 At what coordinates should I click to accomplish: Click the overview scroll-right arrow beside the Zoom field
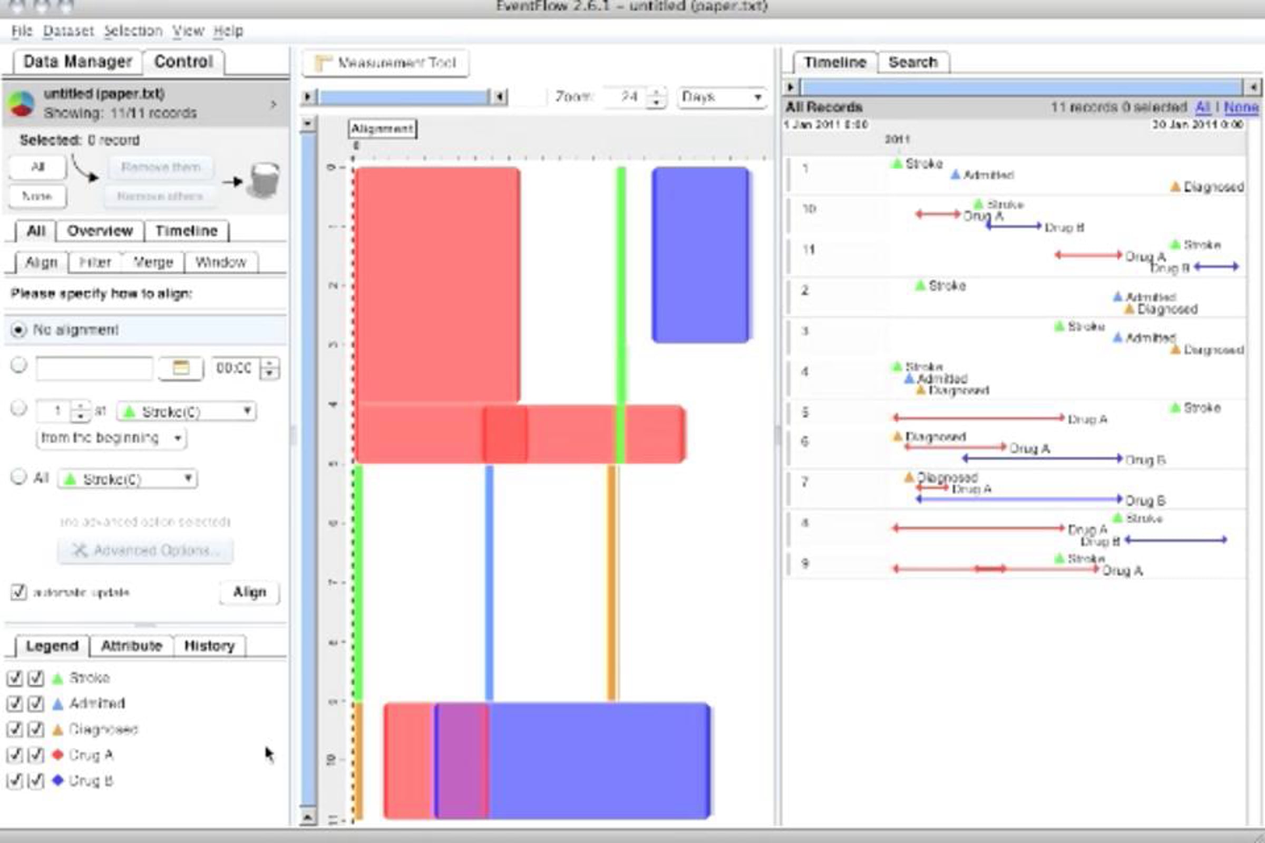tap(500, 97)
